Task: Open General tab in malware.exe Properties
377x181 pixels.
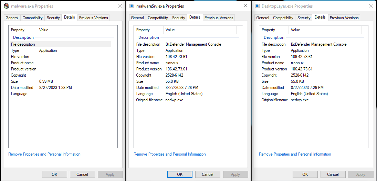Action: 12,18
